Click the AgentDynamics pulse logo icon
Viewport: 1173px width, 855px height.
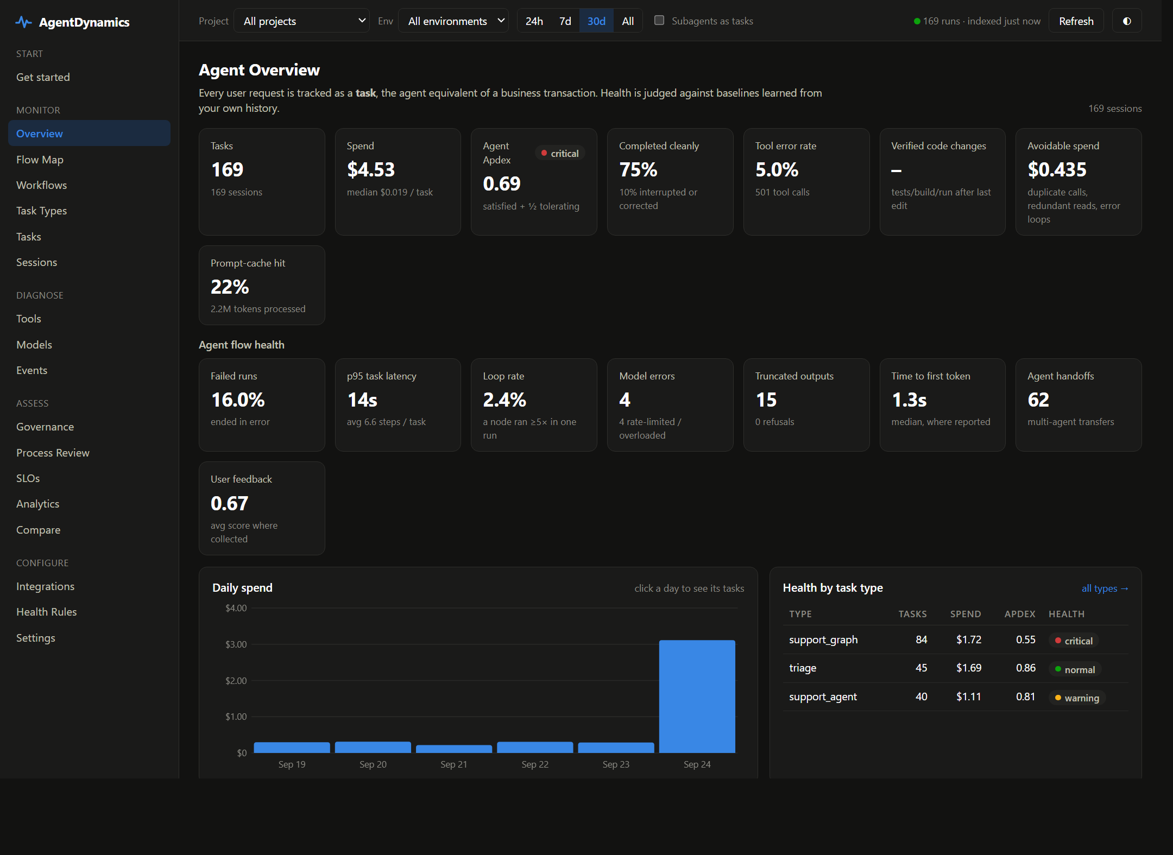click(x=23, y=22)
